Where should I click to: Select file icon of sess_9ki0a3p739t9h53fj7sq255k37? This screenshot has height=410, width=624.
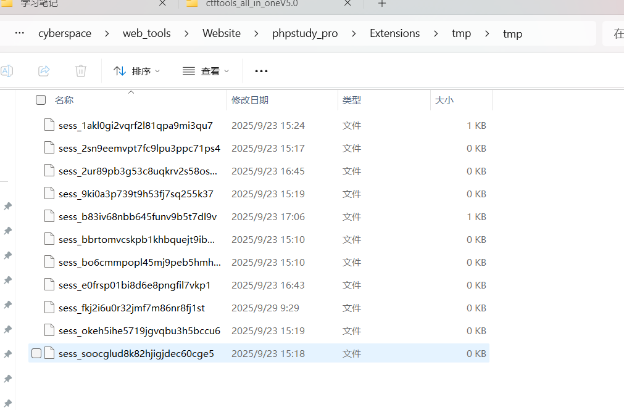pyautogui.click(x=49, y=193)
